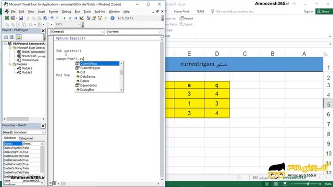Click the Reset stop icon
This screenshot has width=333, height=187.
coord(76,18)
